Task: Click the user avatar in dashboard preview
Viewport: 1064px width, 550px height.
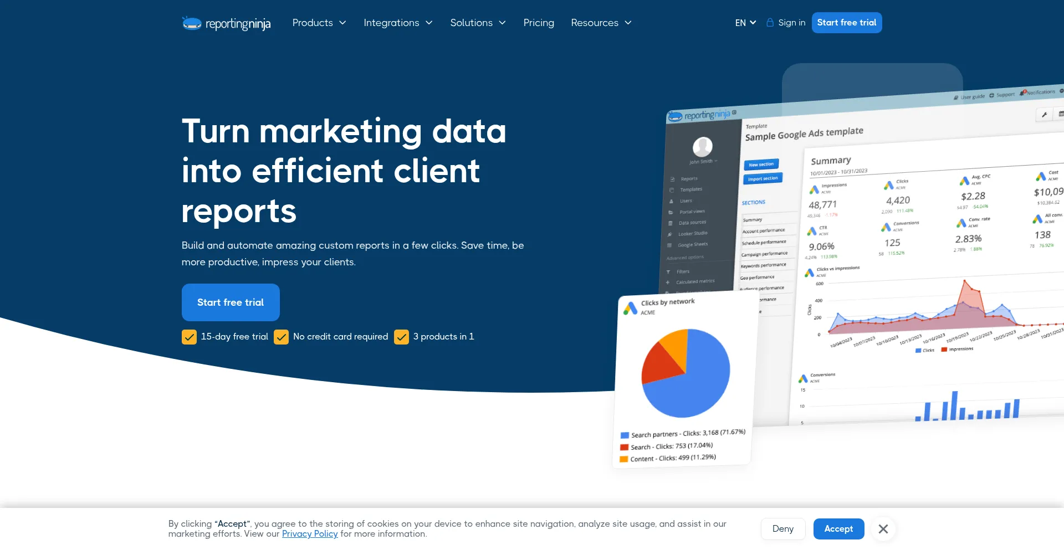Action: 702,147
